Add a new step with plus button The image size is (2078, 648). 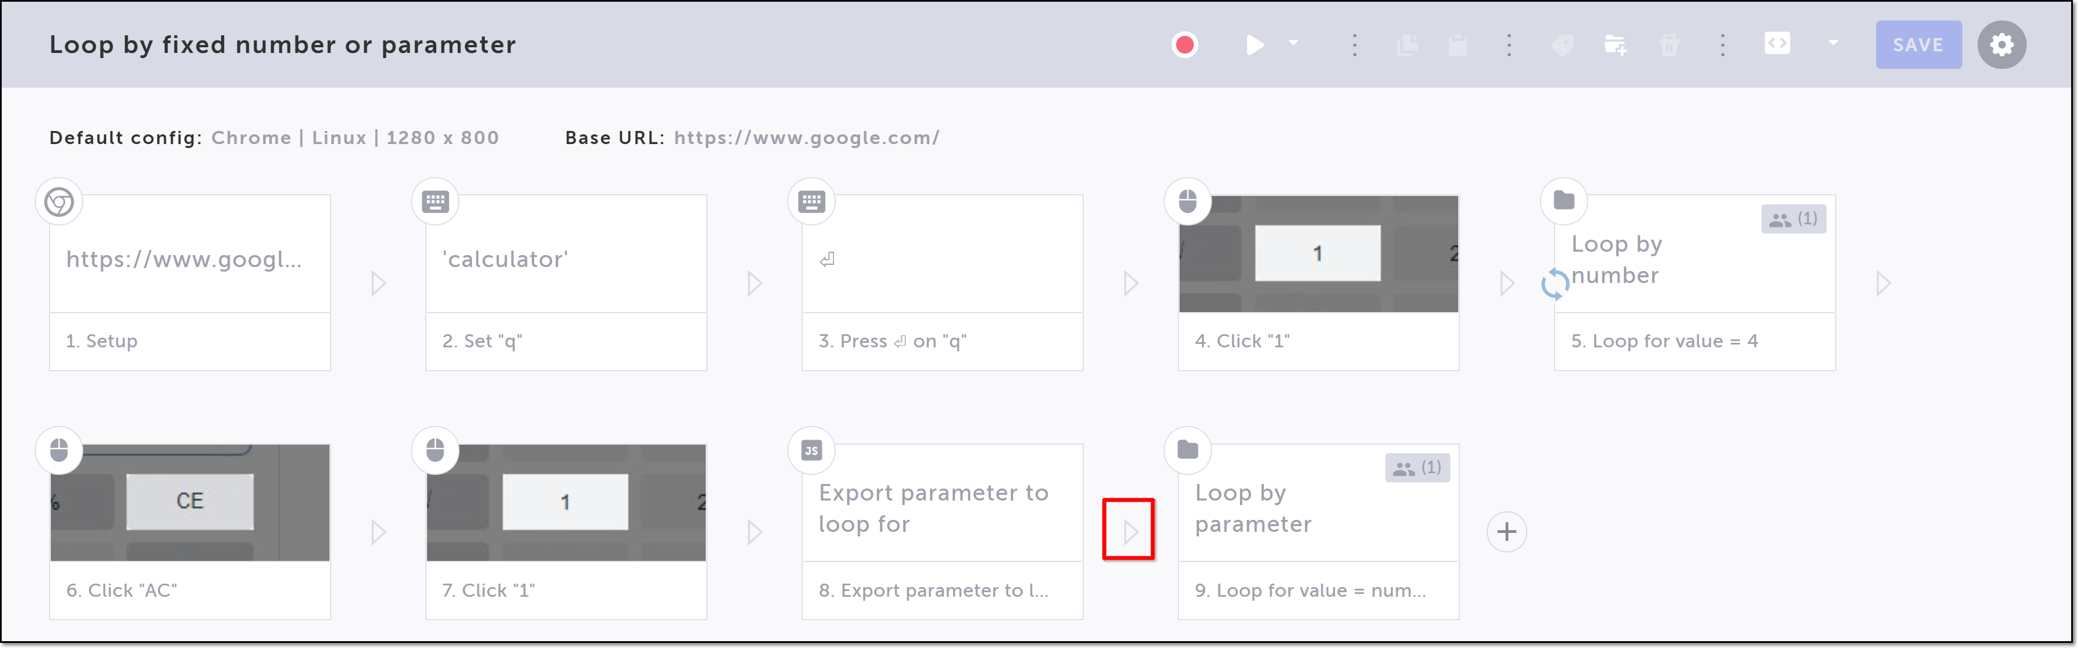coord(1506,532)
